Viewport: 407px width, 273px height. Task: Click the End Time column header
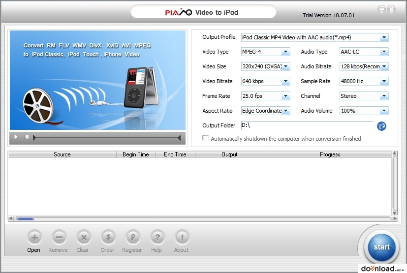coord(175,154)
